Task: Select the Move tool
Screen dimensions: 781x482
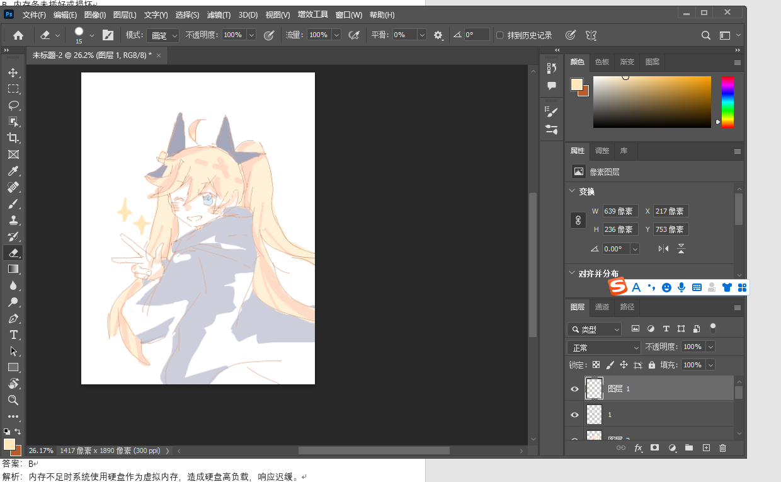Action: click(13, 72)
